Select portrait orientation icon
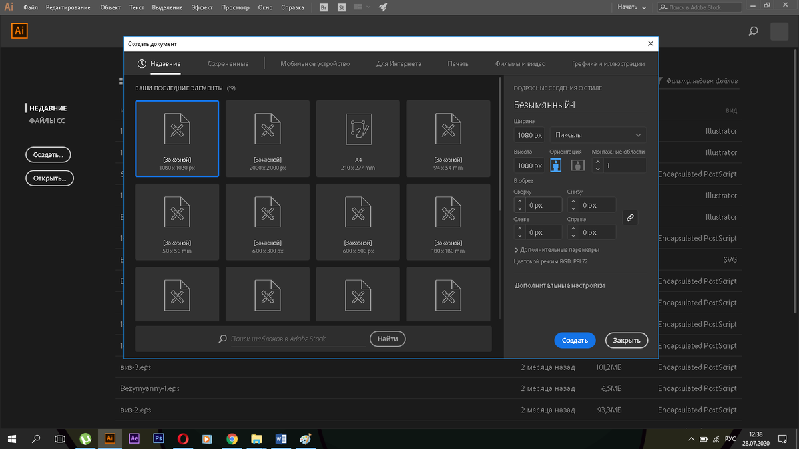This screenshot has width=799, height=449. pyautogui.click(x=556, y=165)
